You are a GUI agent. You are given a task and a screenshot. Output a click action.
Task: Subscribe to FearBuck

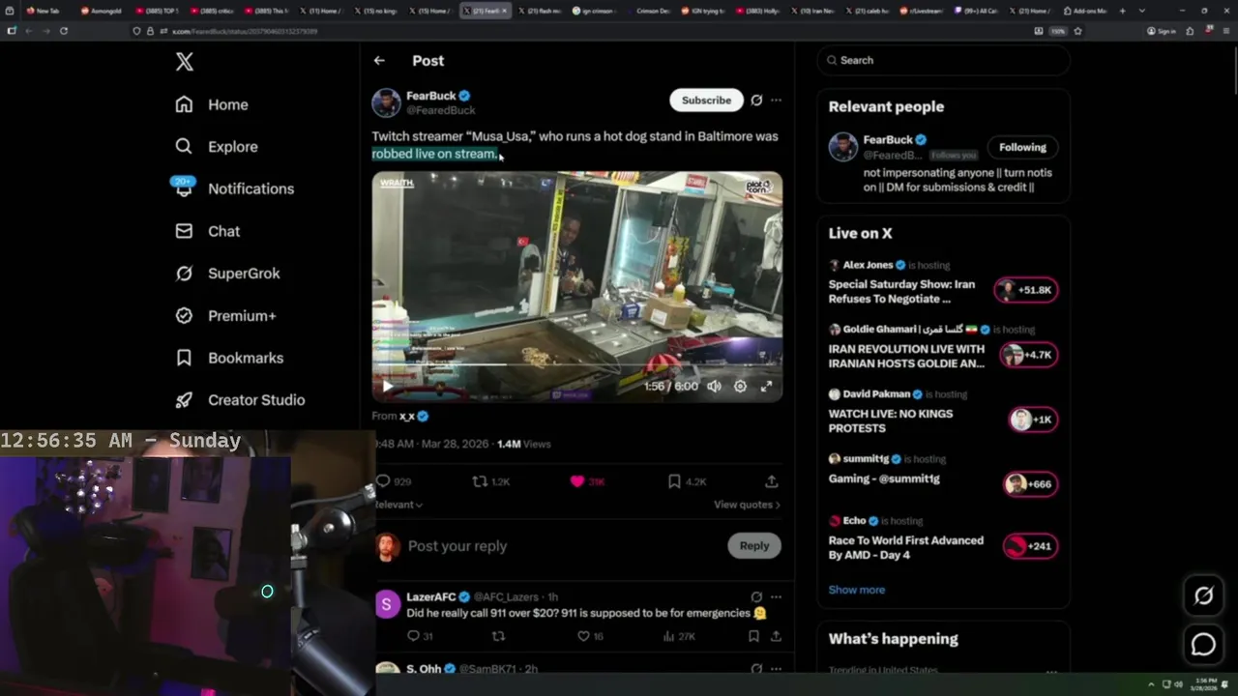click(706, 100)
